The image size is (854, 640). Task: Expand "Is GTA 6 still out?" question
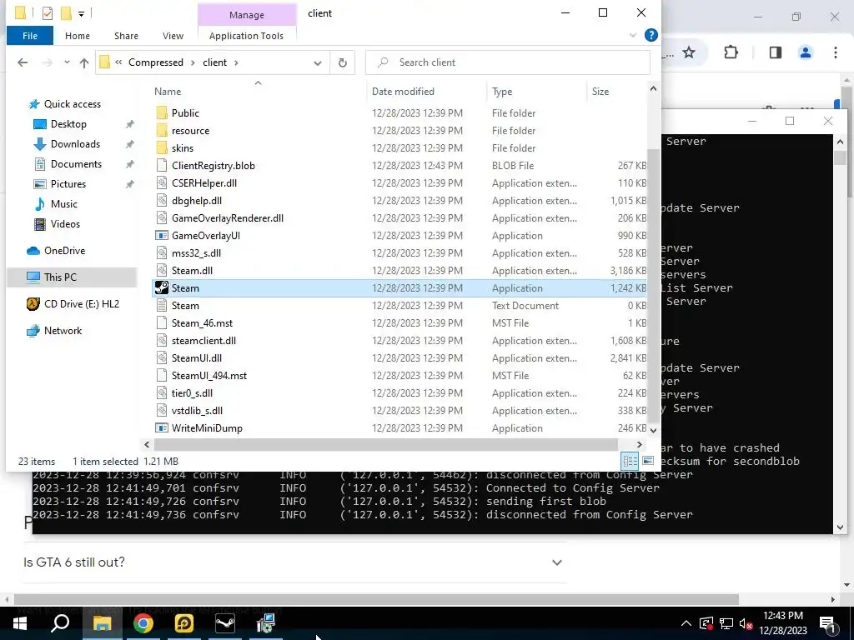click(556, 562)
